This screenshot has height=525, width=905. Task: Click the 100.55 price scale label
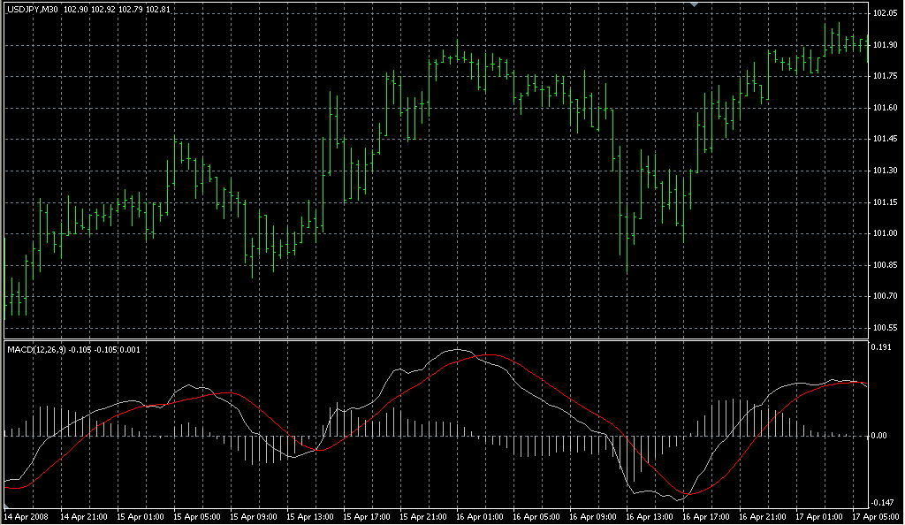[886, 327]
